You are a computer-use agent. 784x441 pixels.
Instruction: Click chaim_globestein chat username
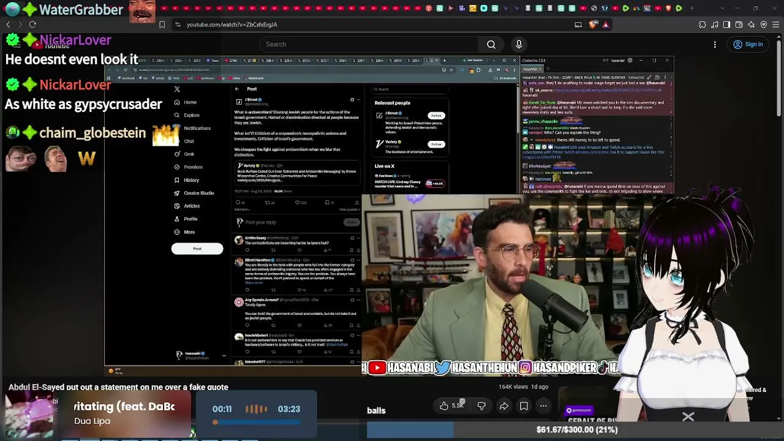pos(92,133)
